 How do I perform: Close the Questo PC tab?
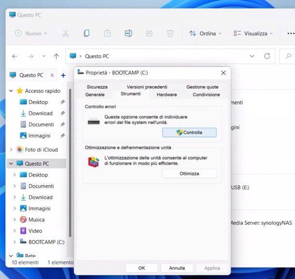[52, 76]
